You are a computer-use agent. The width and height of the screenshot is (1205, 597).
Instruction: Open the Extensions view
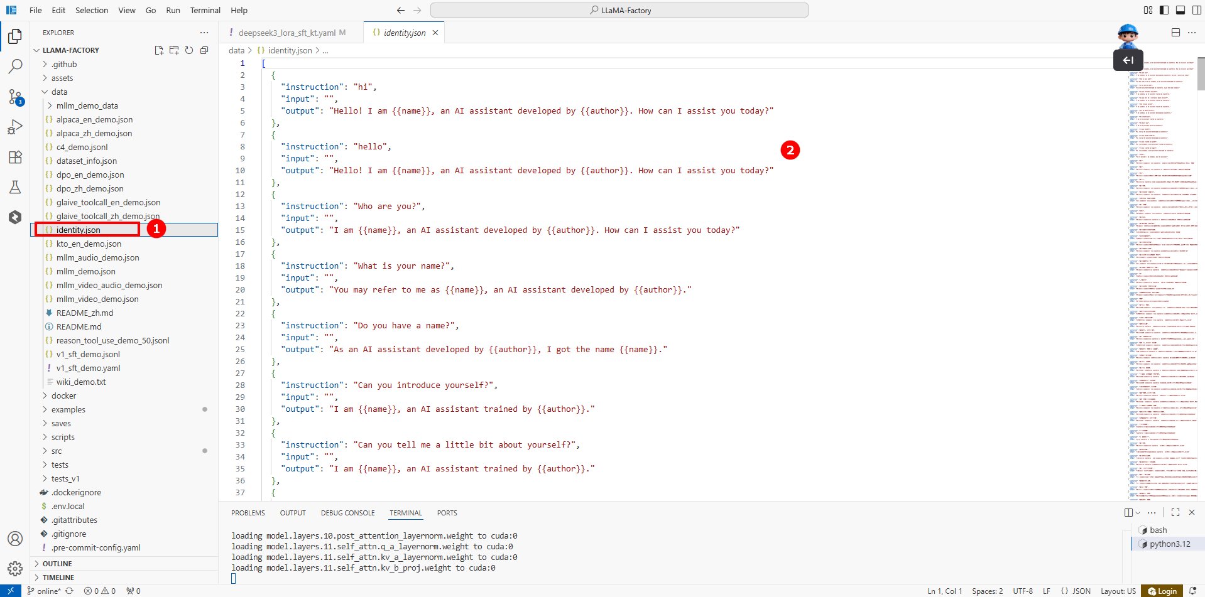pyautogui.click(x=15, y=157)
